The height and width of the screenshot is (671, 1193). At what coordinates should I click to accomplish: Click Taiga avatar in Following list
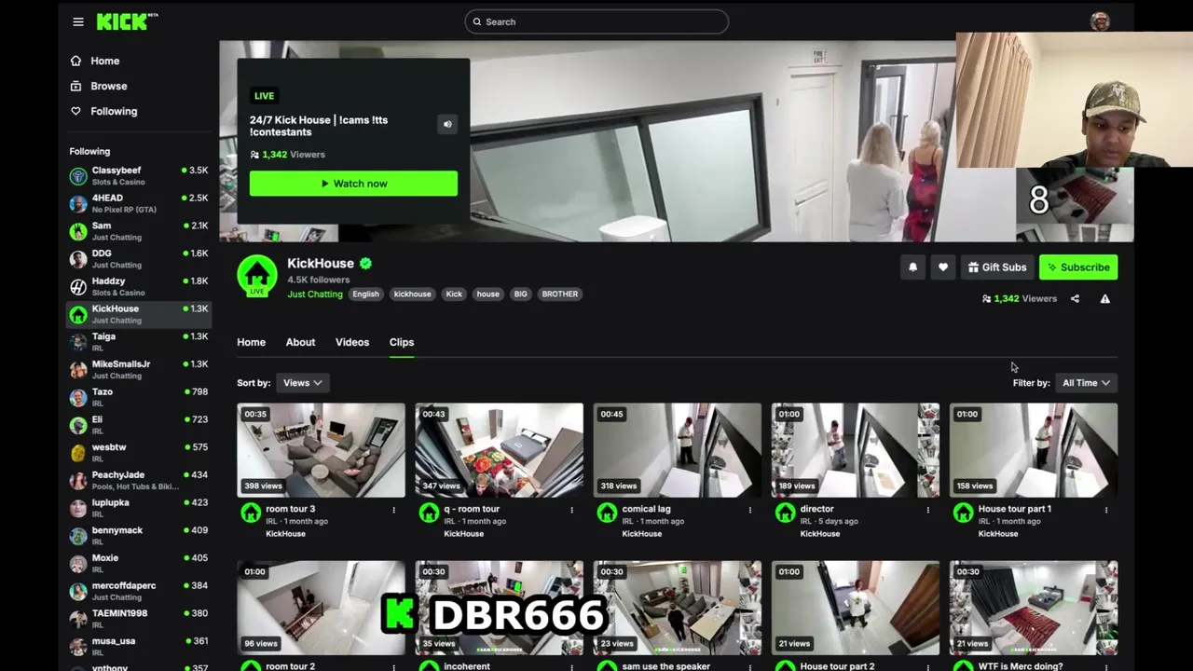coord(78,342)
